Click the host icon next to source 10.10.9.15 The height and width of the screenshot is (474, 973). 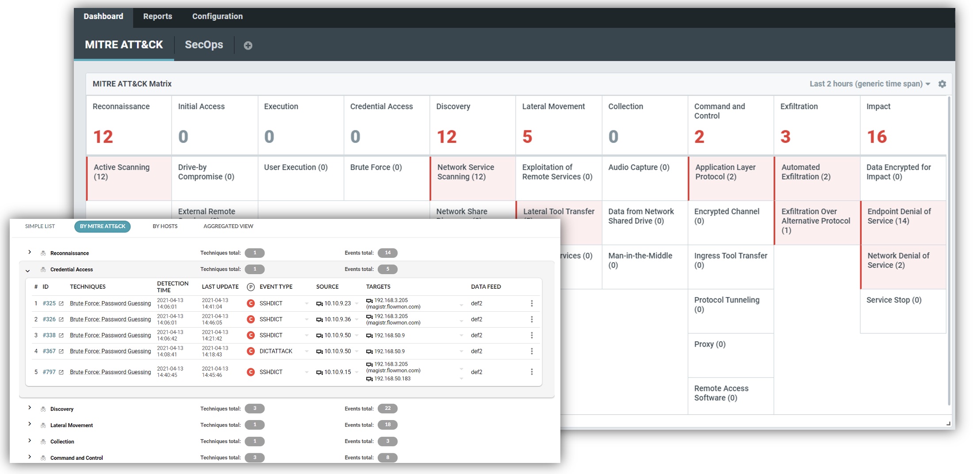[319, 372]
